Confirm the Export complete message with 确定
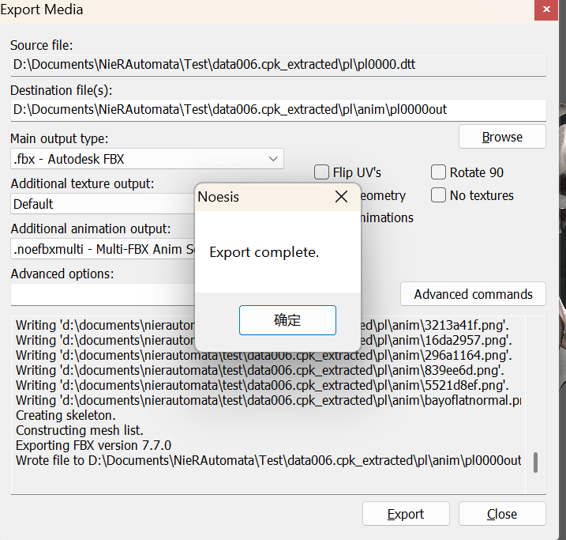 287,320
